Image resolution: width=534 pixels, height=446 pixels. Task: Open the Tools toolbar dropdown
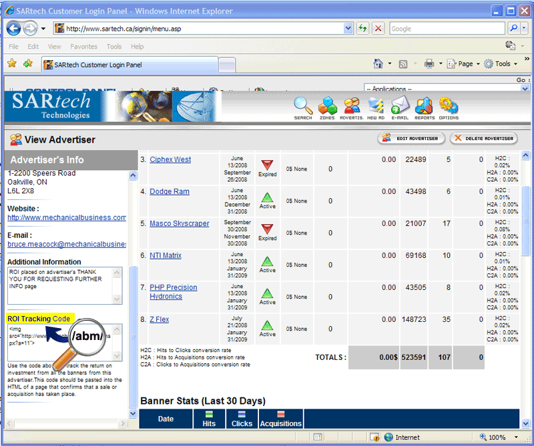pyautogui.click(x=501, y=63)
